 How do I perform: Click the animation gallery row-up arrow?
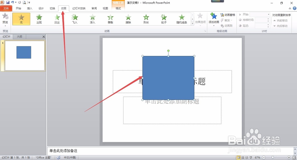192,15
